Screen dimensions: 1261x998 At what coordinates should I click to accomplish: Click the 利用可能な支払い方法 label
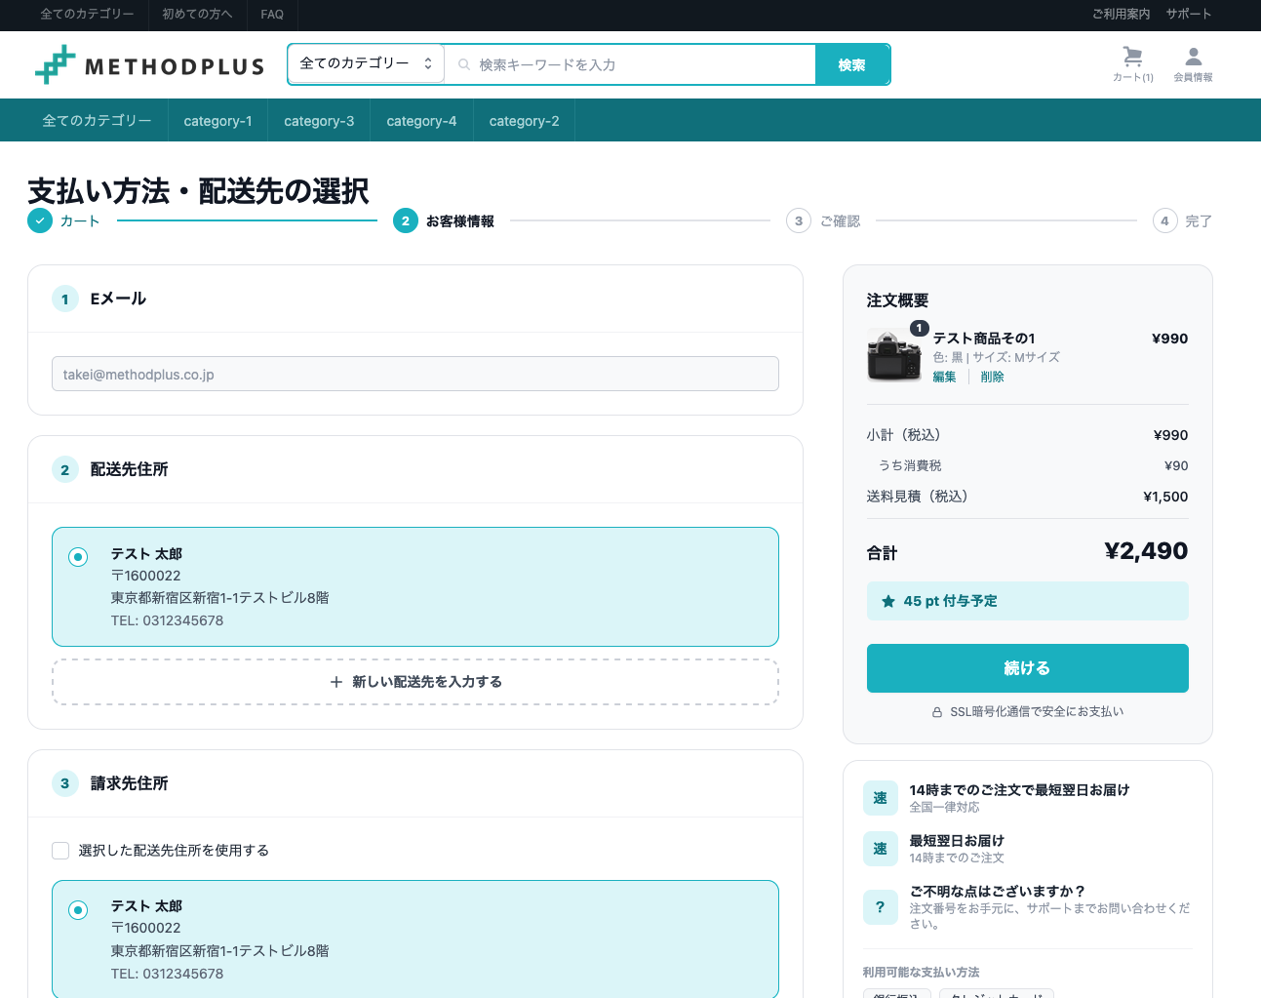(x=921, y=972)
